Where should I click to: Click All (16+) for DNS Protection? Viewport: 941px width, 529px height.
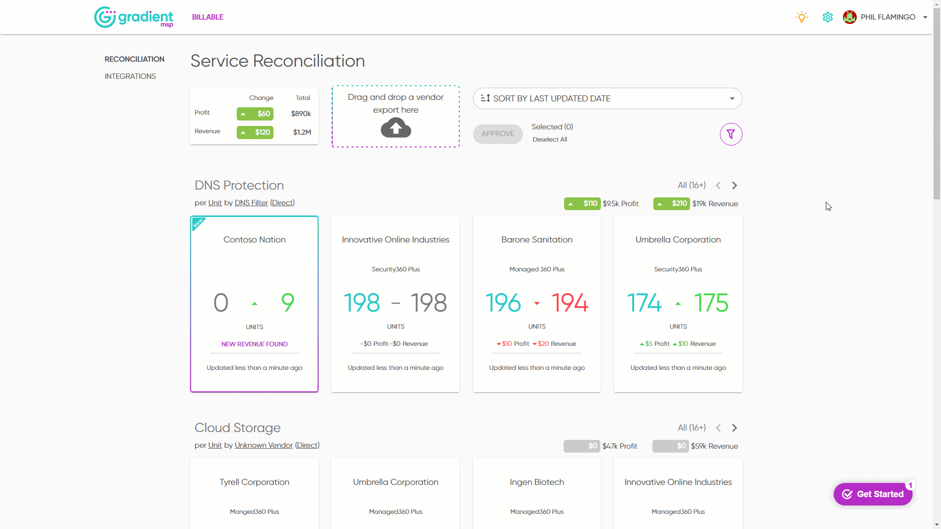pos(692,185)
